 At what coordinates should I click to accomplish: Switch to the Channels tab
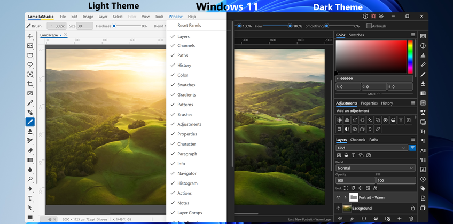click(358, 140)
